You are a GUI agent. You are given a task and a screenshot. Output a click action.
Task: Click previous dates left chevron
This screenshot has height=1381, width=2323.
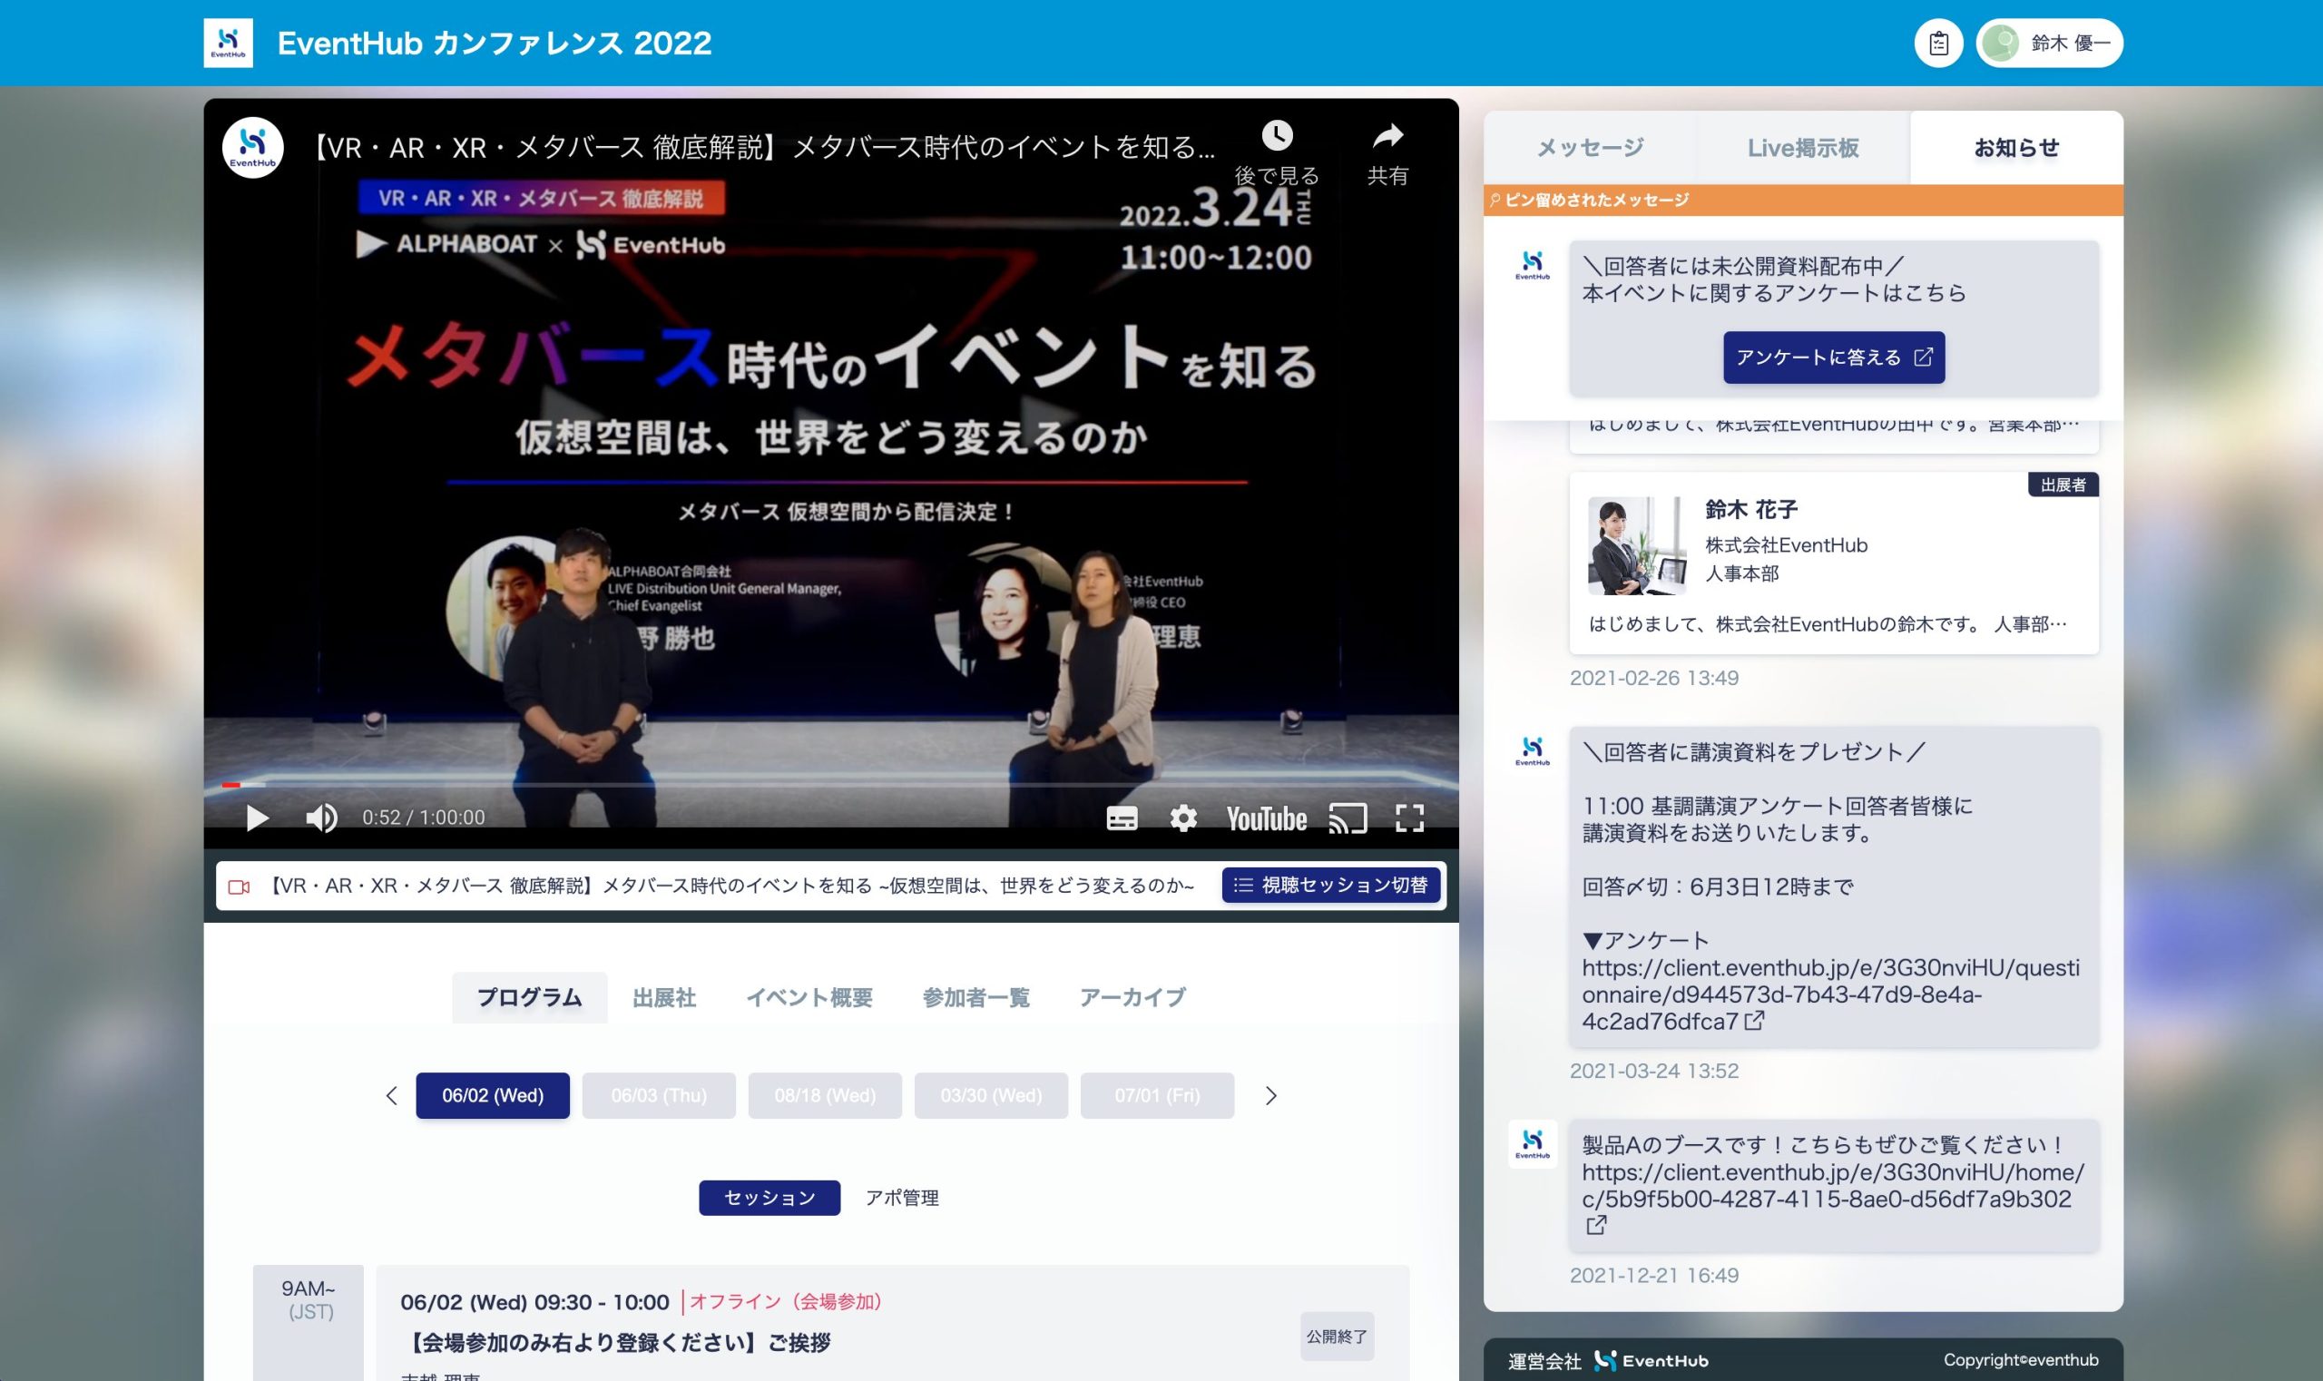tap(392, 1095)
